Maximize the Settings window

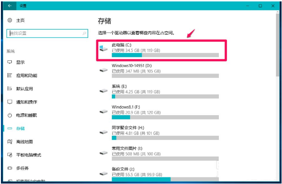pyautogui.click(x=260, y=6)
